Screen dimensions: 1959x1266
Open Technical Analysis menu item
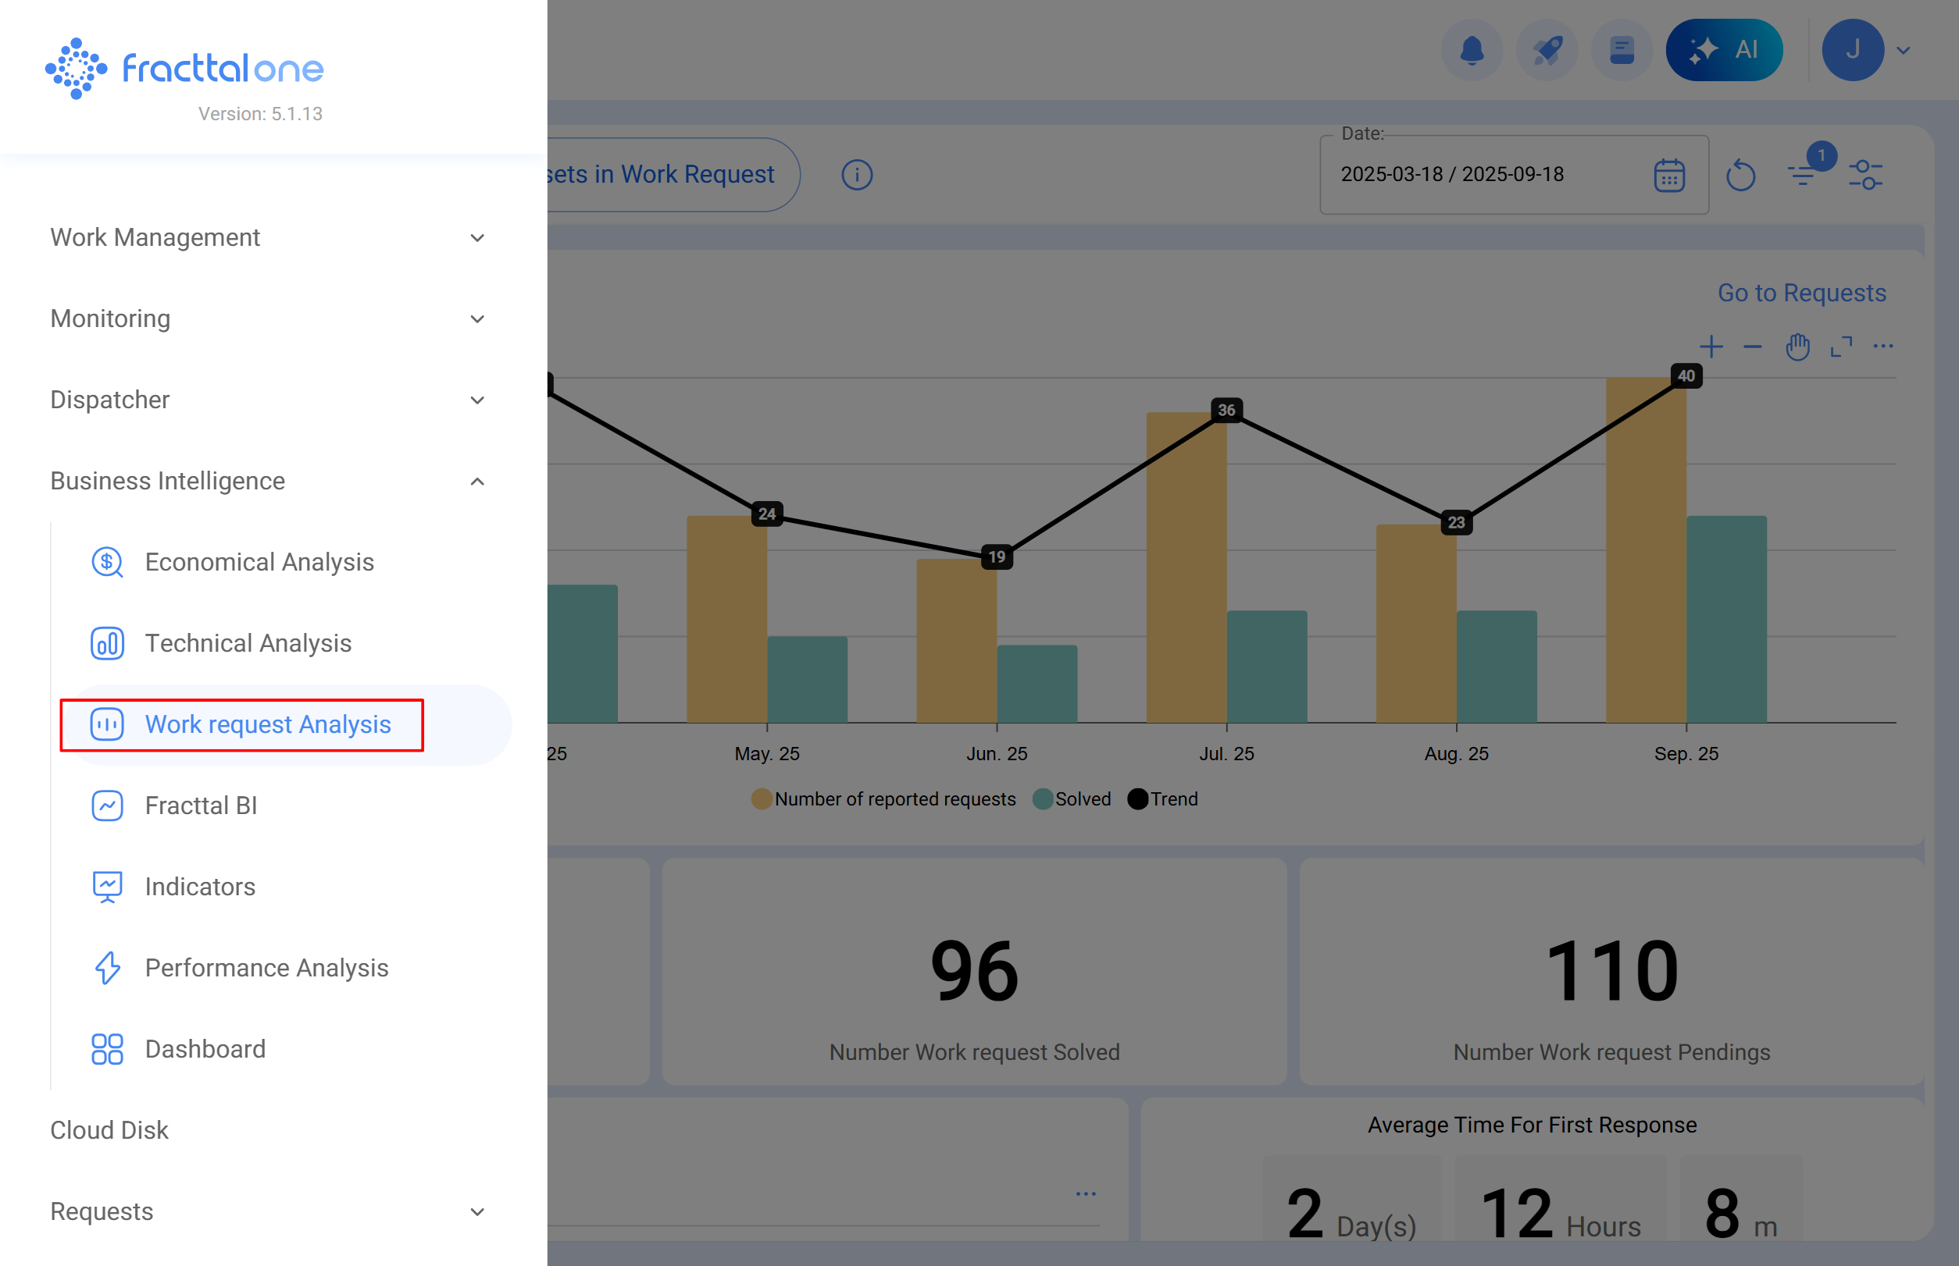248,643
